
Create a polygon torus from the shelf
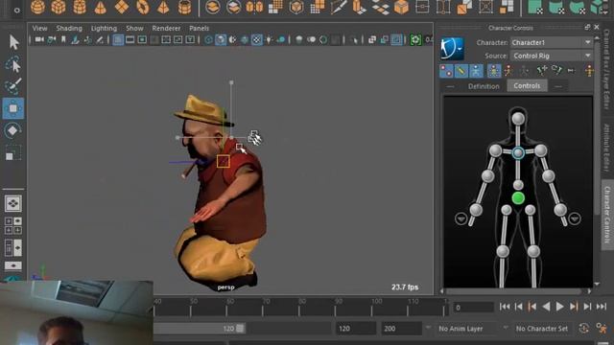[x=143, y=7]
